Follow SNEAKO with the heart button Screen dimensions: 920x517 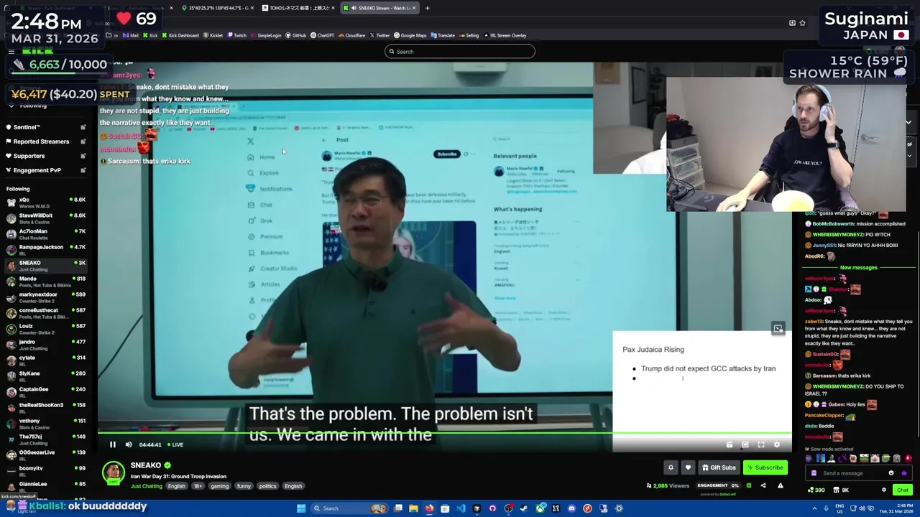(x=688, y=467)
